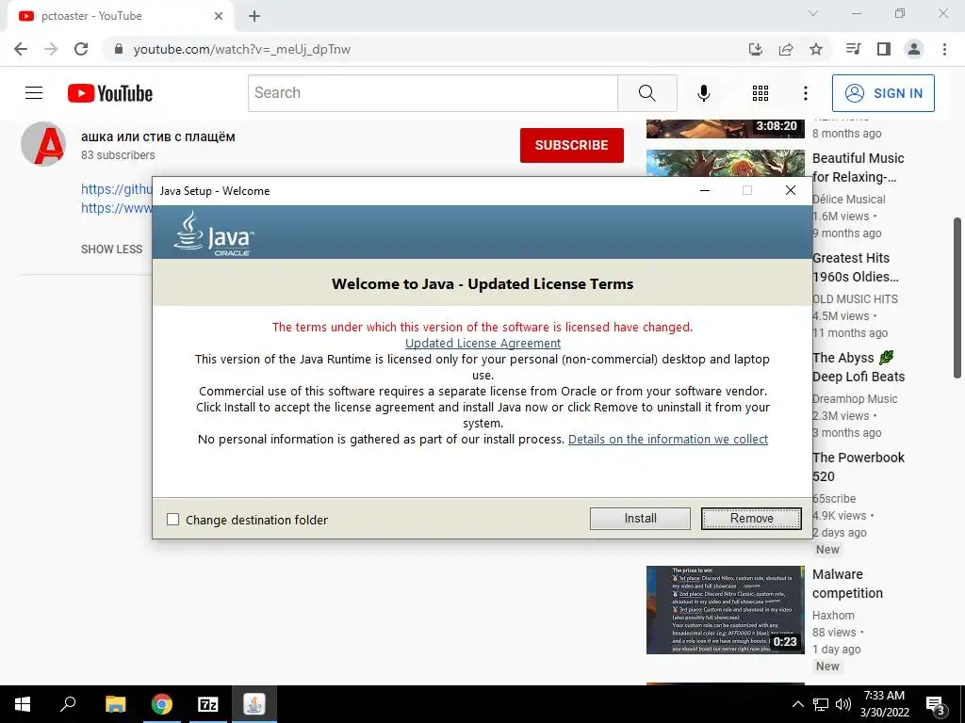Click the red SUBSCRIBE button
This screenshot has height=723, width=965.
(x=572, y=145)
